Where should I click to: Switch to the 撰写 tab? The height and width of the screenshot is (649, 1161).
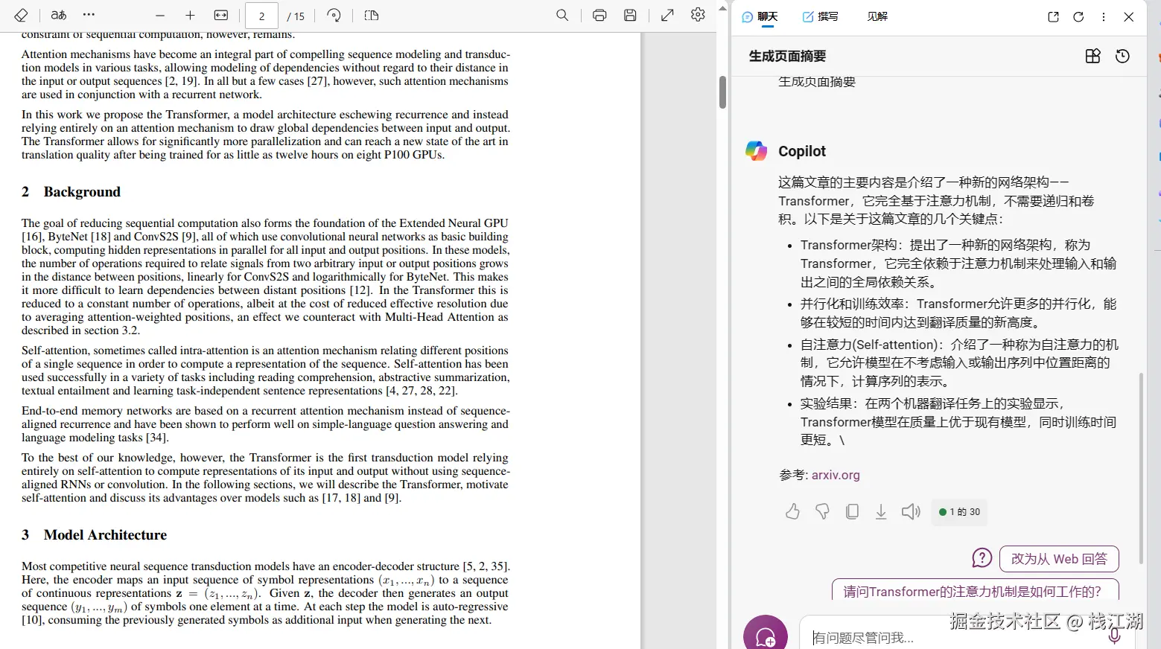(x=820, y=16)
